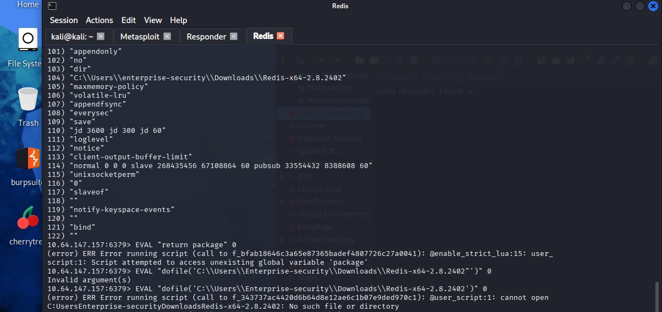The height and width of the screenshot is (312, 662).
Task: Open the Session menu
Action: [64, 20]
